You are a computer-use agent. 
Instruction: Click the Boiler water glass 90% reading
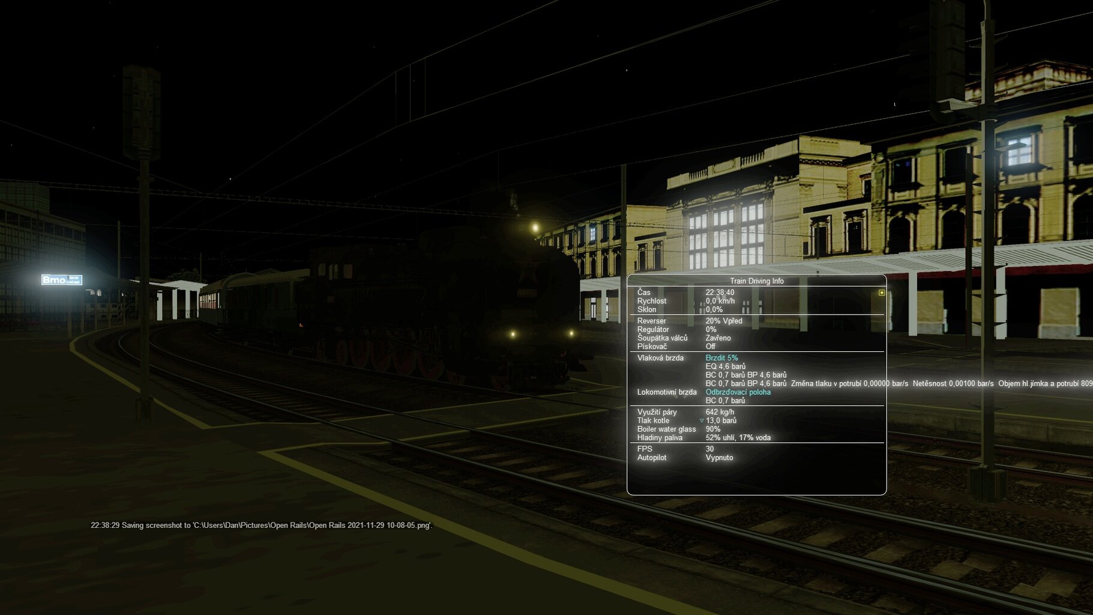pos(713,429)
